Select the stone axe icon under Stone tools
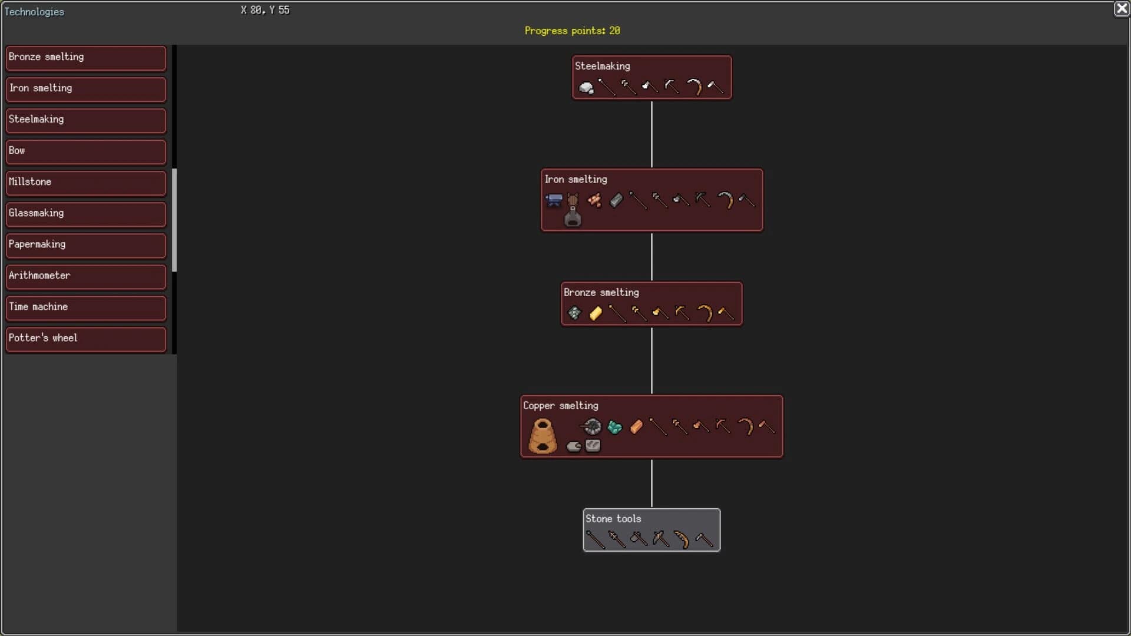This screenshot has width=1131, height=636. pyautogui.click(x=639, y=539)
